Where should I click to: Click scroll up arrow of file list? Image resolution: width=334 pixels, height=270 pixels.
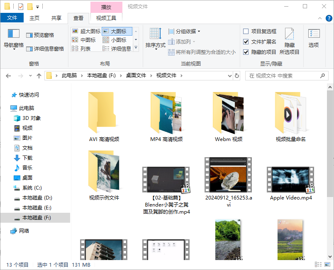(x=330, y=87)
